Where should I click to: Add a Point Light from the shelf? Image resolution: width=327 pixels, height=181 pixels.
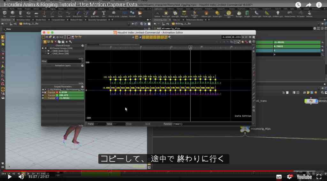tap(166, 14)
